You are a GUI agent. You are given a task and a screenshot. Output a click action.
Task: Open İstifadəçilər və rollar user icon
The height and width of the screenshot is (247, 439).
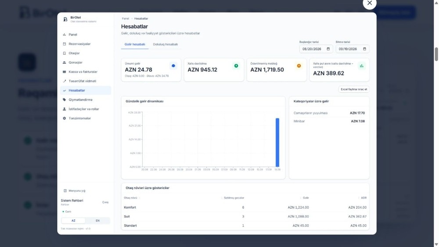coord(65,109)
